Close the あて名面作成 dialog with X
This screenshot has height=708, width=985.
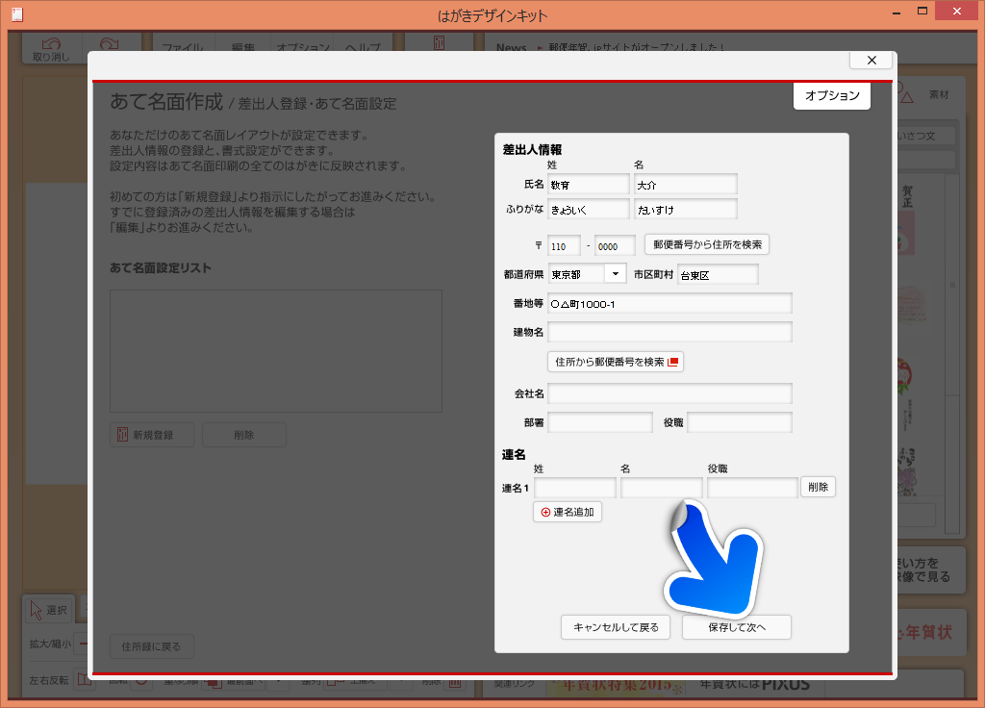tap(871, 60)
